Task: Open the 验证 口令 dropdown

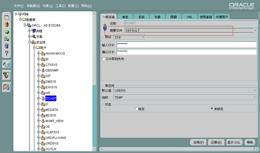Action: coord(130,37)
